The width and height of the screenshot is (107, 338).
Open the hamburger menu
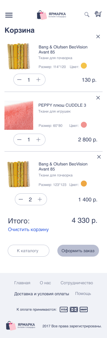click(x=9, y=15)
